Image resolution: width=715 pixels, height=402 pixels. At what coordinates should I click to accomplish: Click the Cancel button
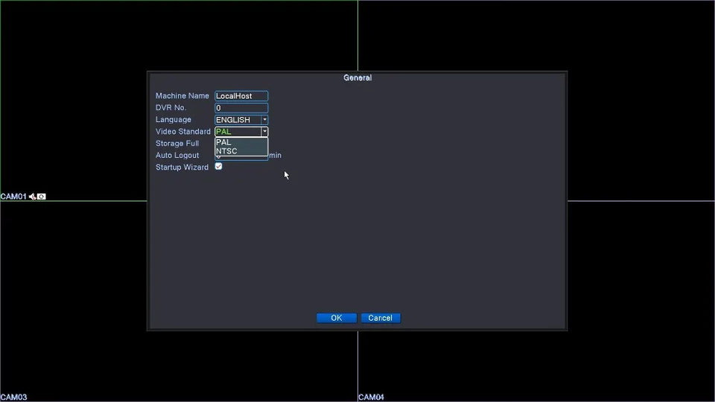pyautogui.click(x=381, y=318)
